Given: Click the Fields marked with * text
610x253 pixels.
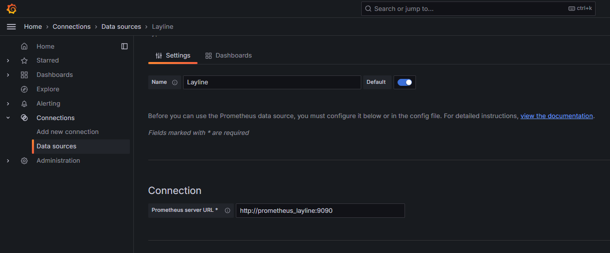Looking at the screenshot, I should point(199,133).
